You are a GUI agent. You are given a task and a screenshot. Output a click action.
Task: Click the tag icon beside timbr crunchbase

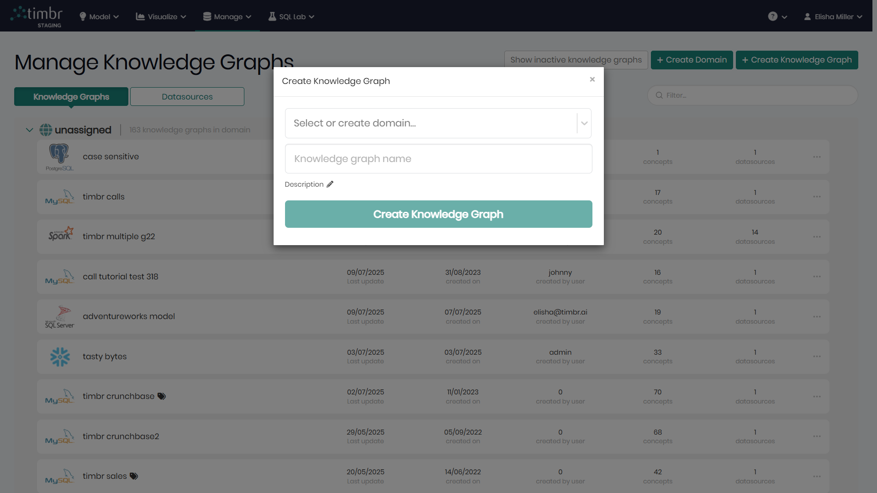click(x=162, y=396)
